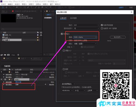Click the red record icon in Project panel tab
136x107 pixels.
coord(13,11)
